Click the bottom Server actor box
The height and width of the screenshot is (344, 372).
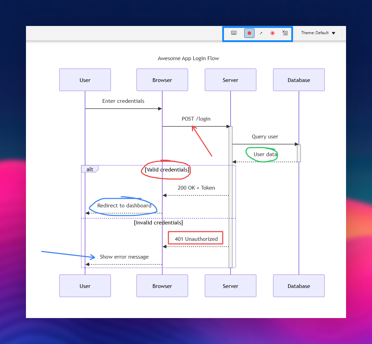click(x=230, y=286)
